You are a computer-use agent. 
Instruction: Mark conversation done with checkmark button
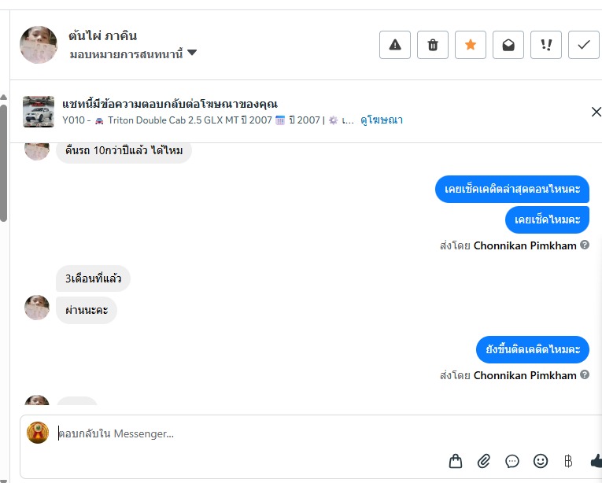pyautogui.click(x=584, y=45)
